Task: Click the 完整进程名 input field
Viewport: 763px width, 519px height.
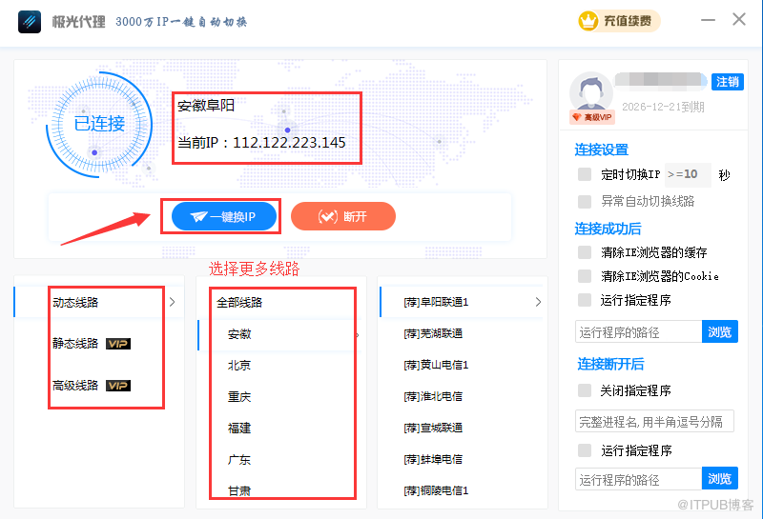Action: (x=654, y=421)
